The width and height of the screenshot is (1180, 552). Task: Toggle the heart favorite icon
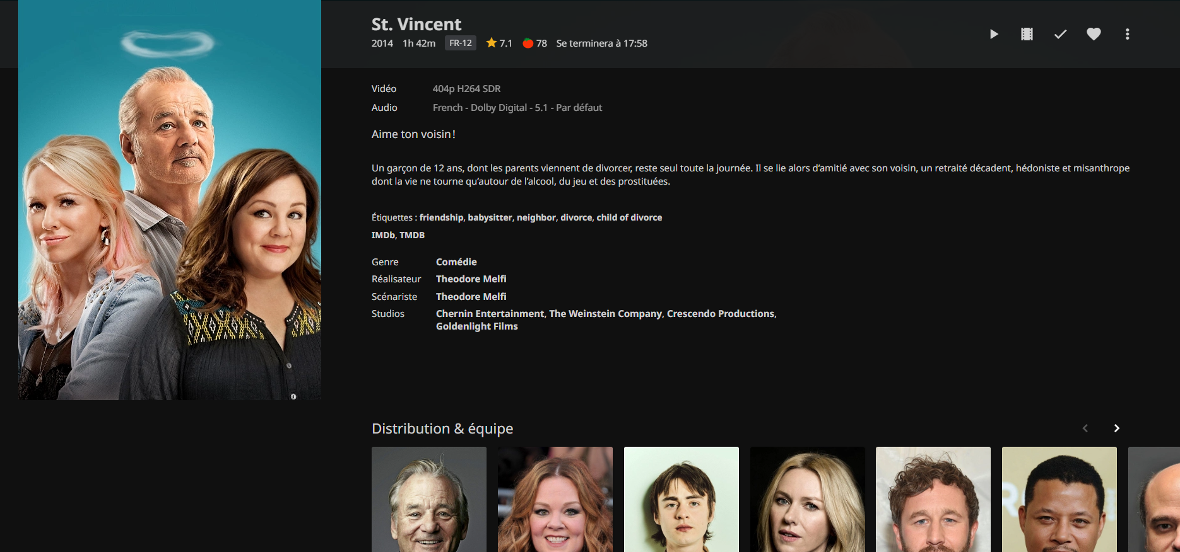tap(1094, 34)
